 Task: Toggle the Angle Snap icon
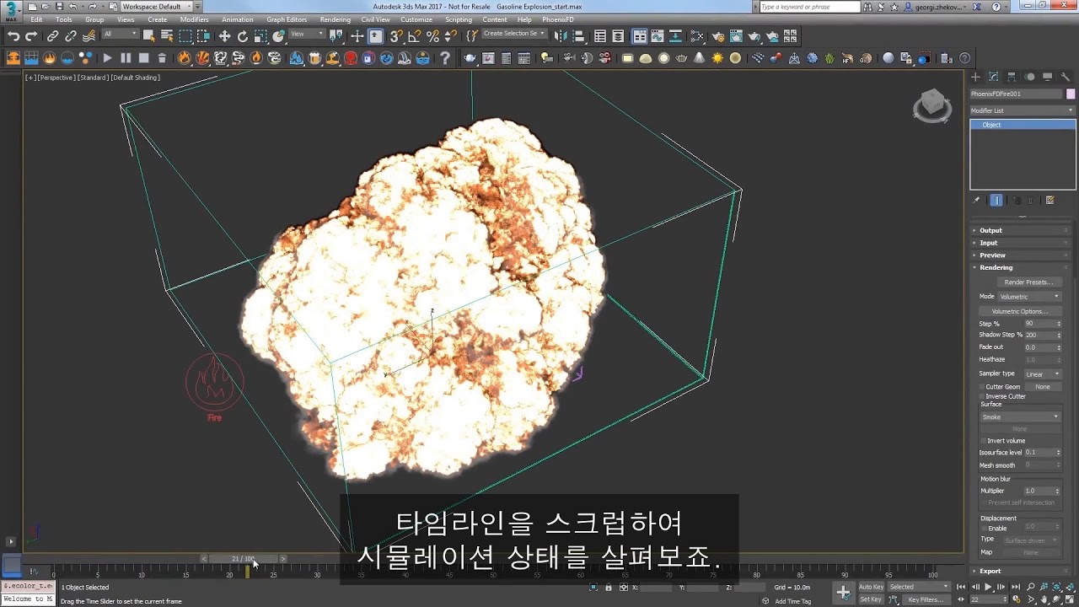pyautogui.click(x=414, y=36)
